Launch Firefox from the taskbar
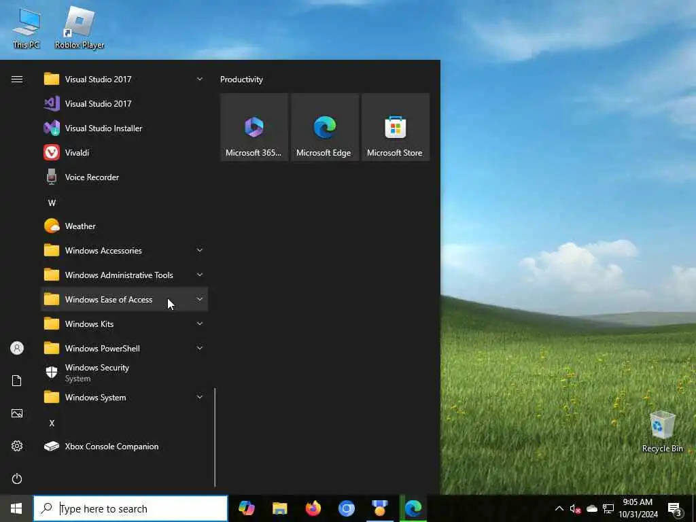The width and height of the screenshot is (696, 522). point(313,508)
